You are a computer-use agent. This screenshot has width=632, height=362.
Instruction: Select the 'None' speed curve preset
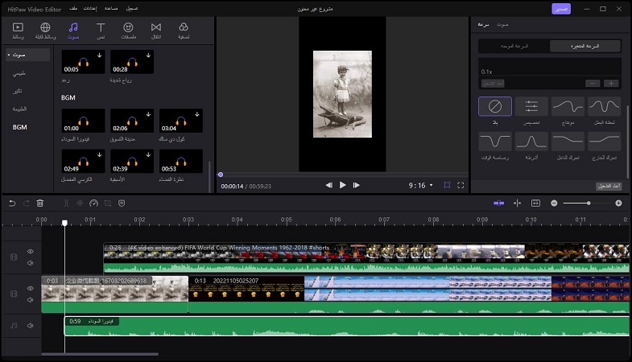pos(494,107)
